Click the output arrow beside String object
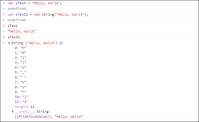Image resolution: width=199 pixels, height=122 pixels. (4, 43)
